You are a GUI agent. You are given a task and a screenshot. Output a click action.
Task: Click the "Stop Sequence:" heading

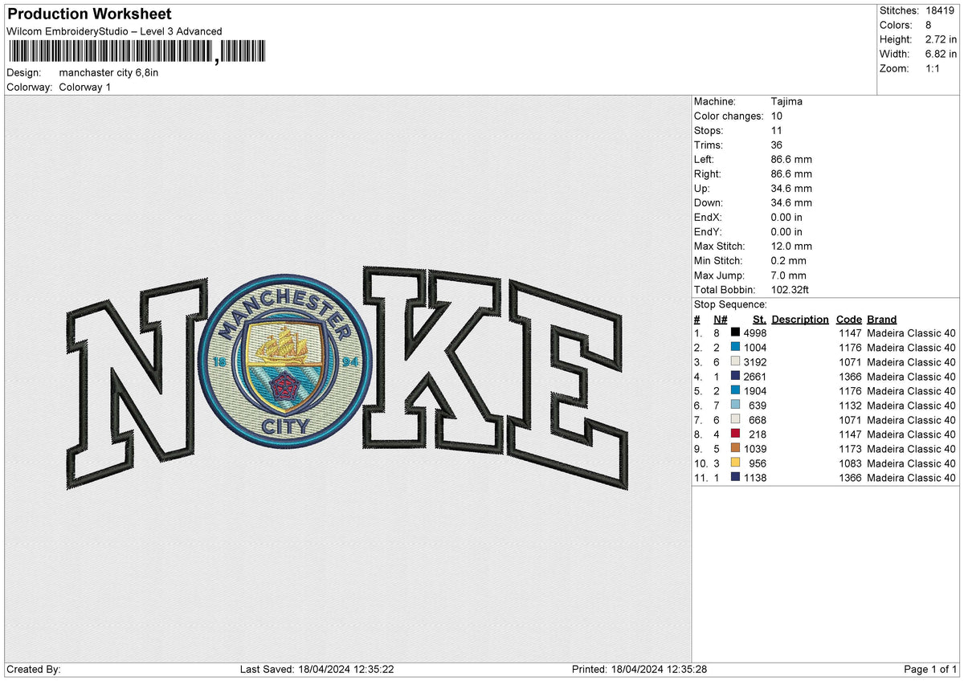coord(730,304)
